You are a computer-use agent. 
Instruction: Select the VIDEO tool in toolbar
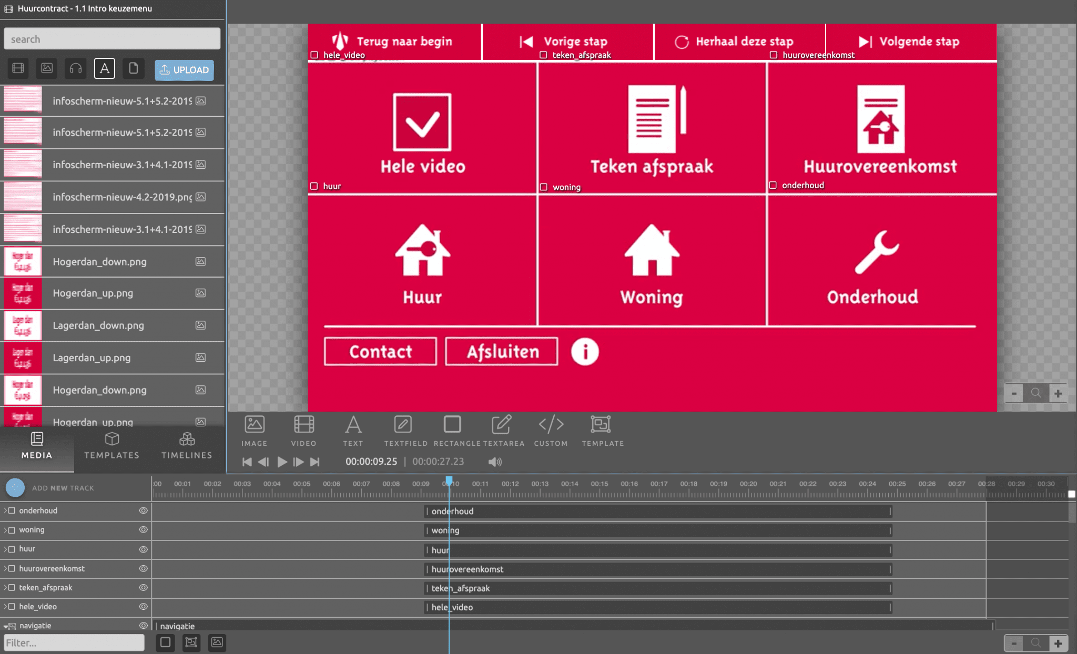click(x=302, y=430)
